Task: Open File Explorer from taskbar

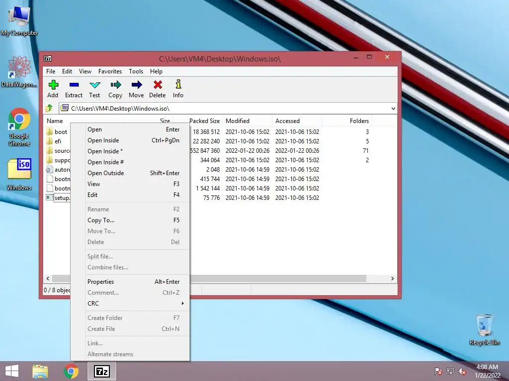Action: coord(40,371)
